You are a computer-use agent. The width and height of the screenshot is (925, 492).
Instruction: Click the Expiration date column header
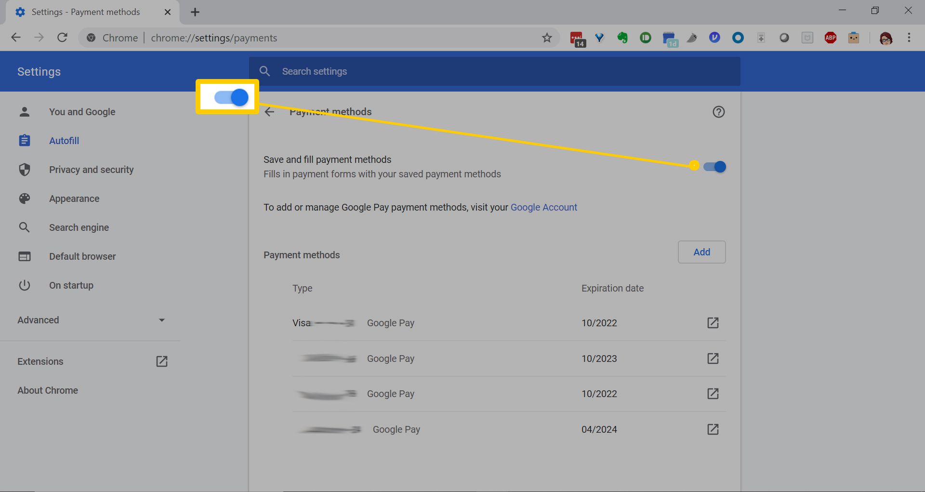click(612, 288)
